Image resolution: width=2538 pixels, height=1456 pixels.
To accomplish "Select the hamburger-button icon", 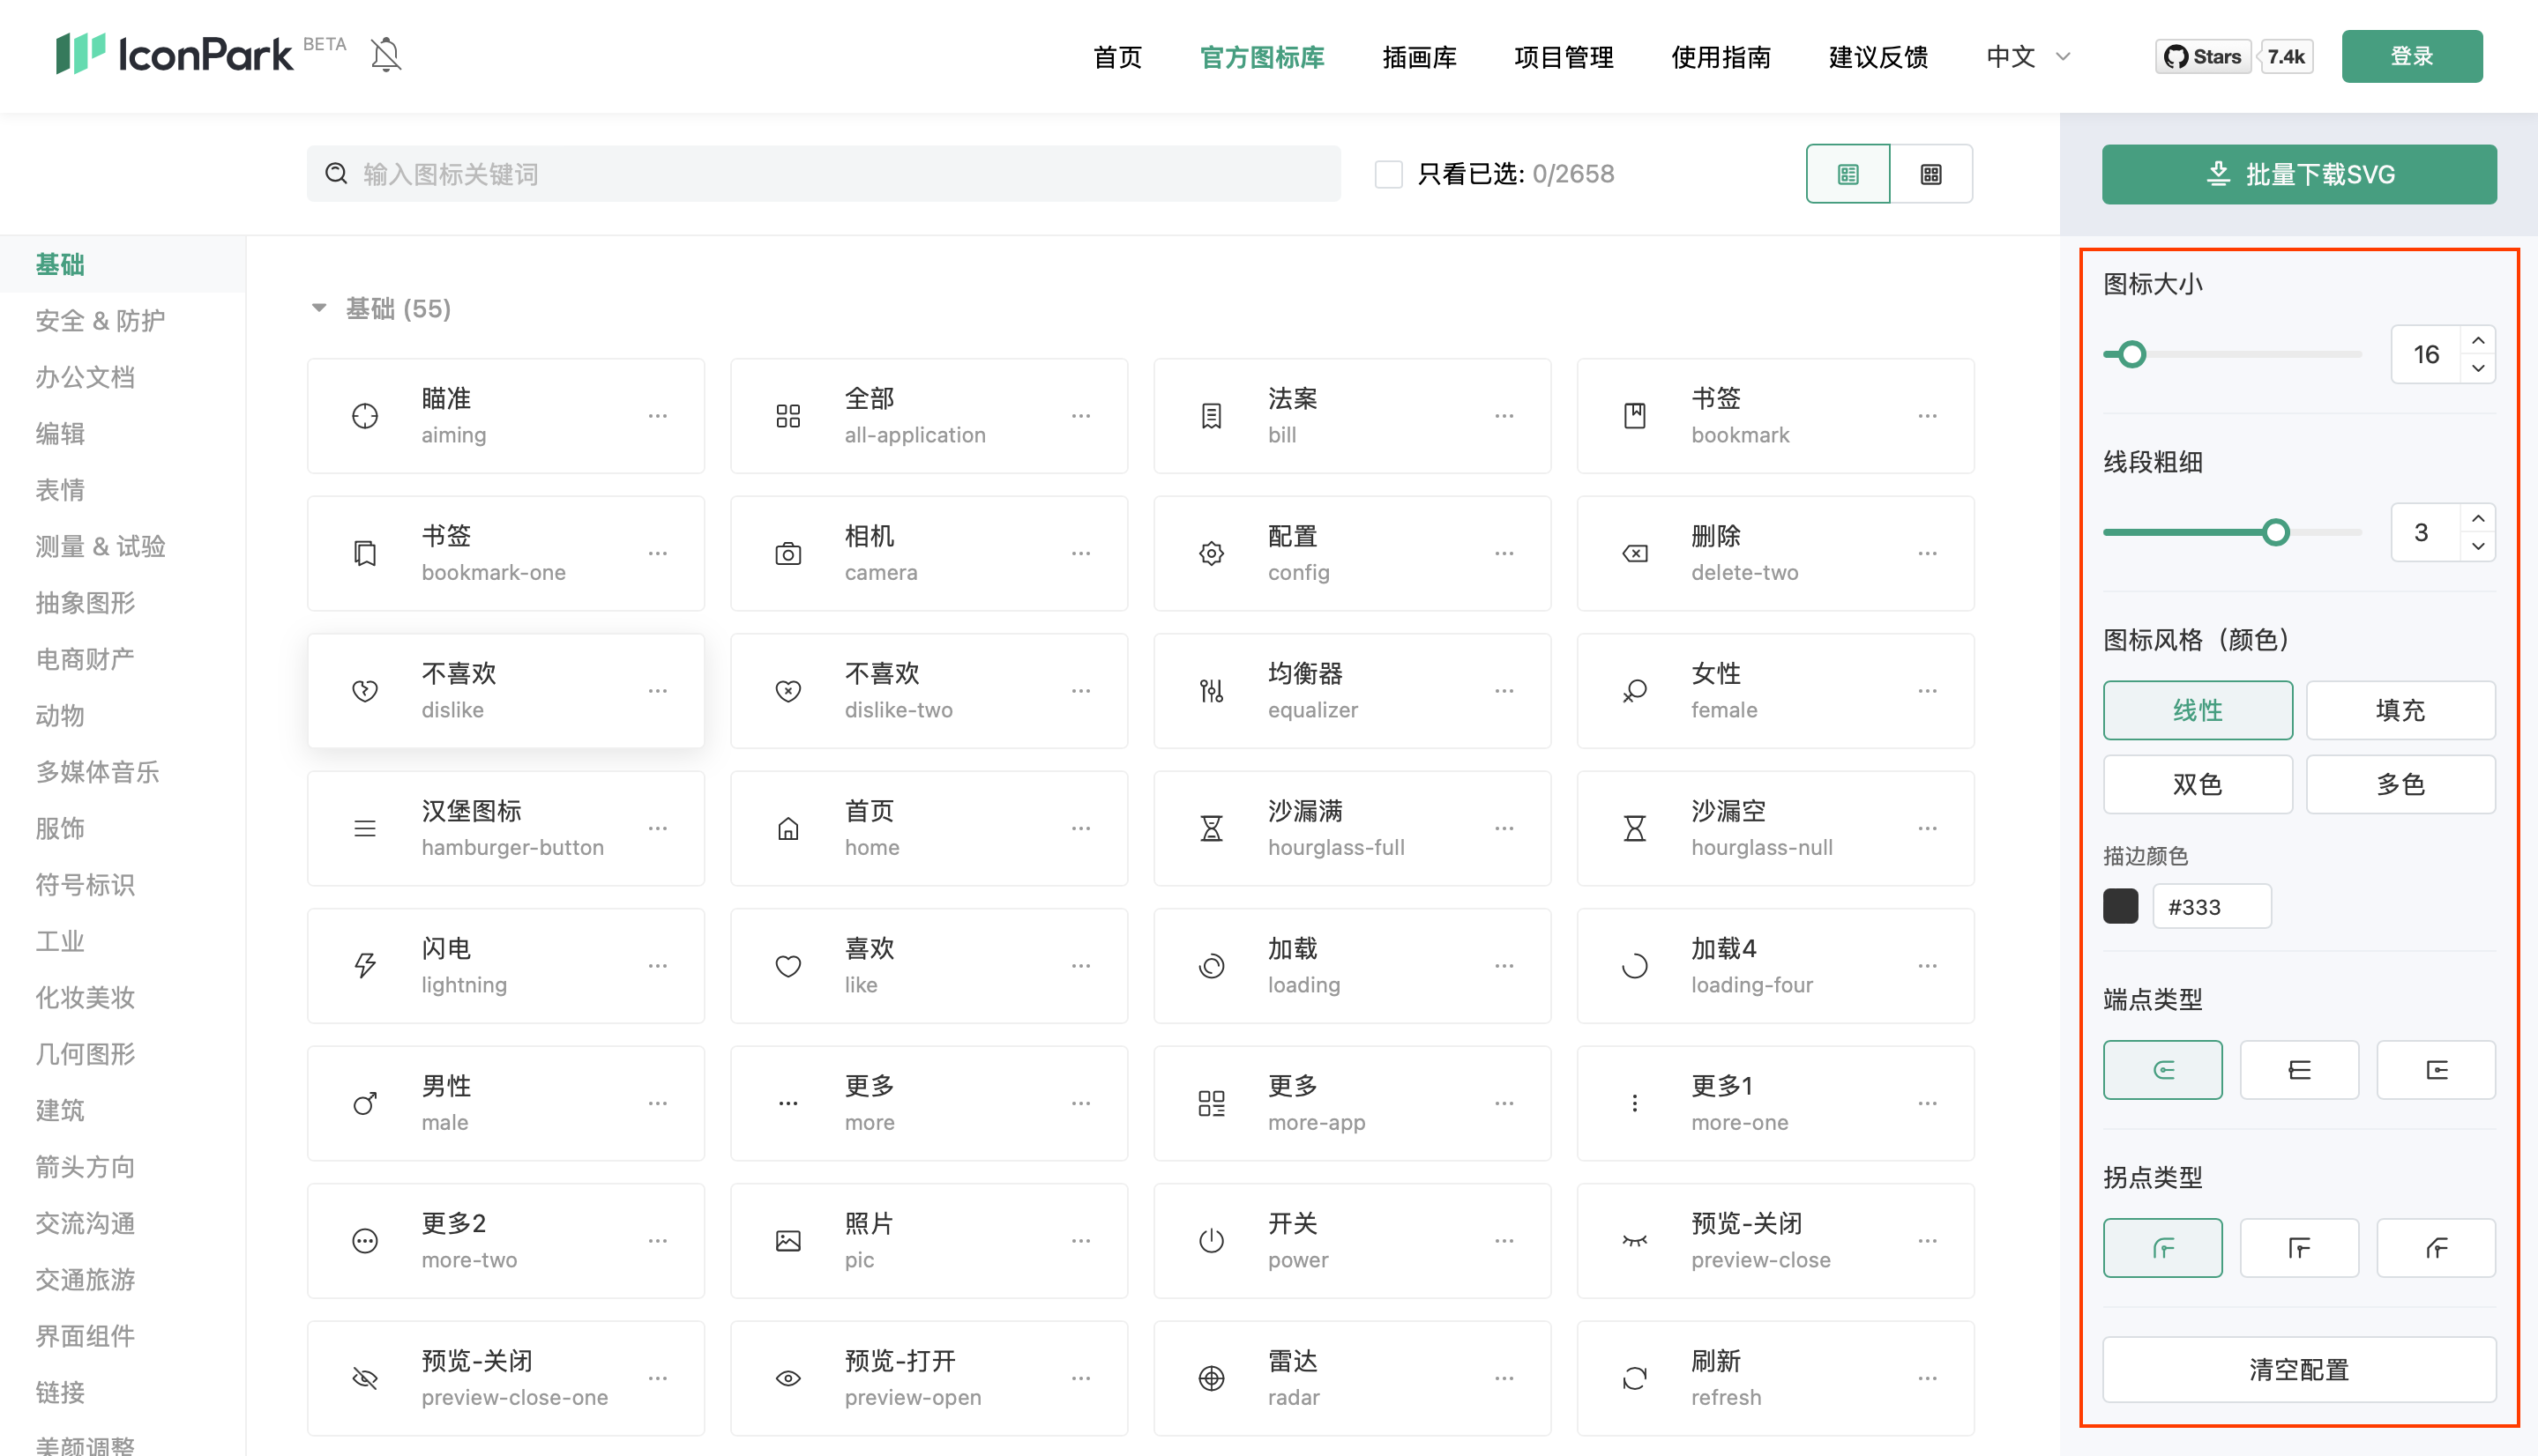I will click(x=365, y=828).
